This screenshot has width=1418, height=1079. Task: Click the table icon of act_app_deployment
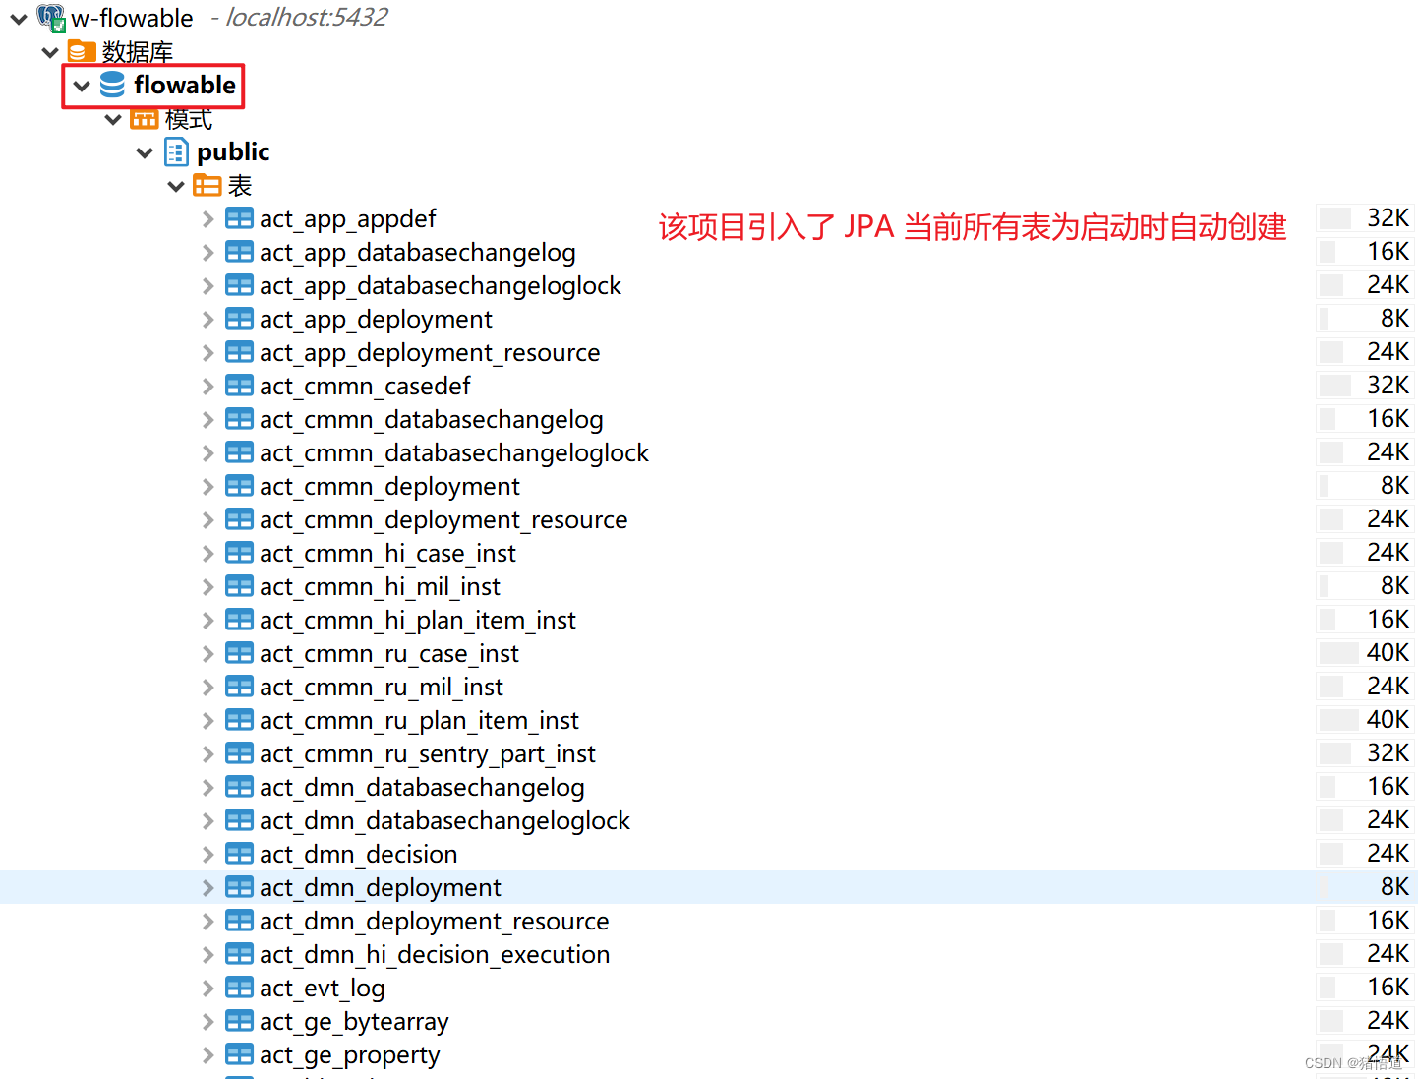click(x=239, y=319)
